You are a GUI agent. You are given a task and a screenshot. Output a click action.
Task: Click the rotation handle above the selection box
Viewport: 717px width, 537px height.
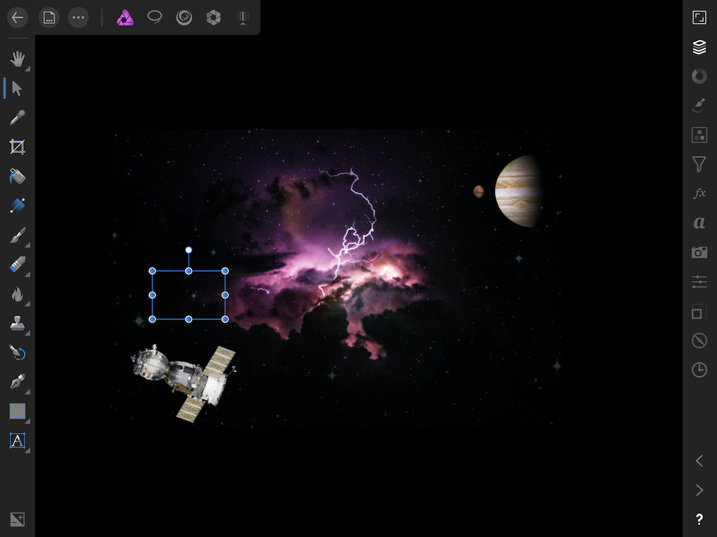[188, 250]
